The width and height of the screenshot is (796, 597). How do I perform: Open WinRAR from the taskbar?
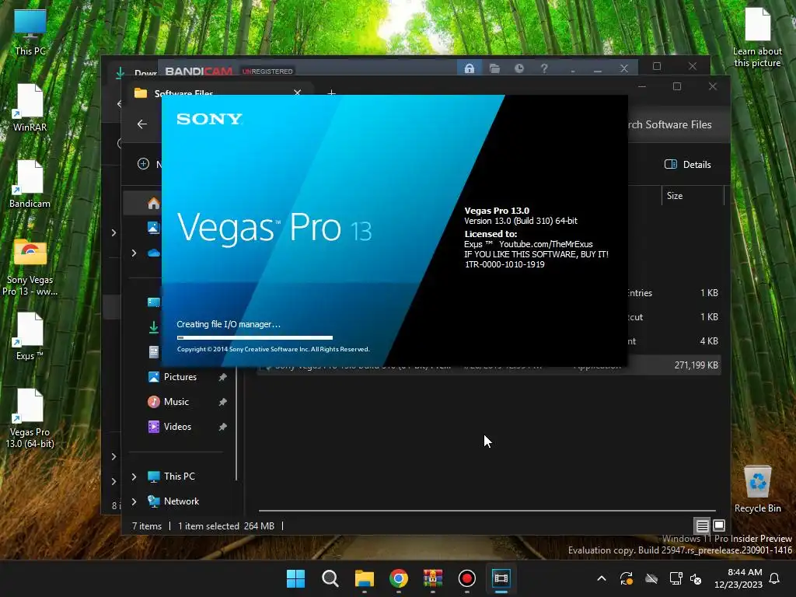pos(432,578)
